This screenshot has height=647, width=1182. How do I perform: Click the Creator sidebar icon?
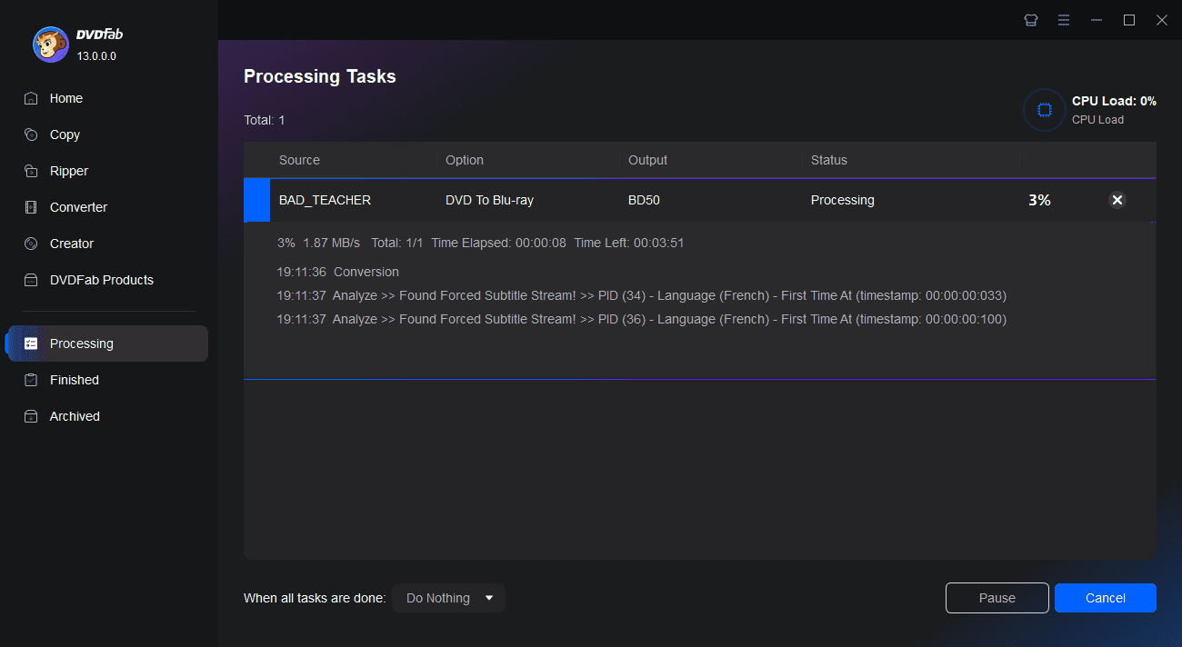coord(31,244)
